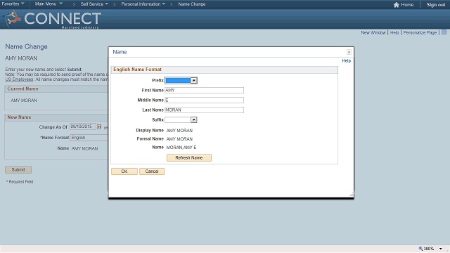Click the zoom magnifier icon in status bar
This screenshot has width=450, height=253.
tap(420, 248)
